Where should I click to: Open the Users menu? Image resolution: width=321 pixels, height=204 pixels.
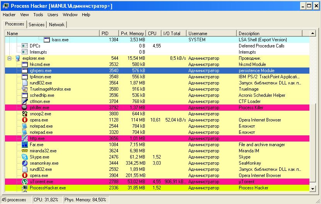tap(53, 15)
